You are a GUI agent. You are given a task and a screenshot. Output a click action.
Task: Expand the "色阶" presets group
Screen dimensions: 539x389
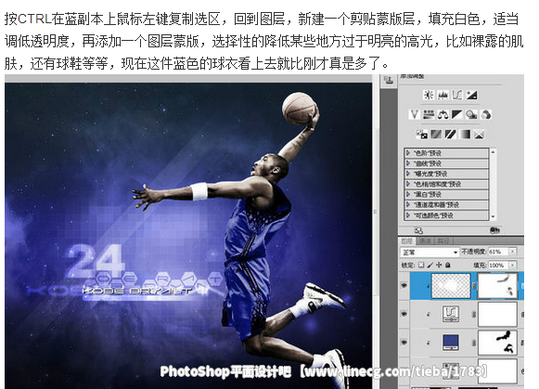[x=408, y=152]
